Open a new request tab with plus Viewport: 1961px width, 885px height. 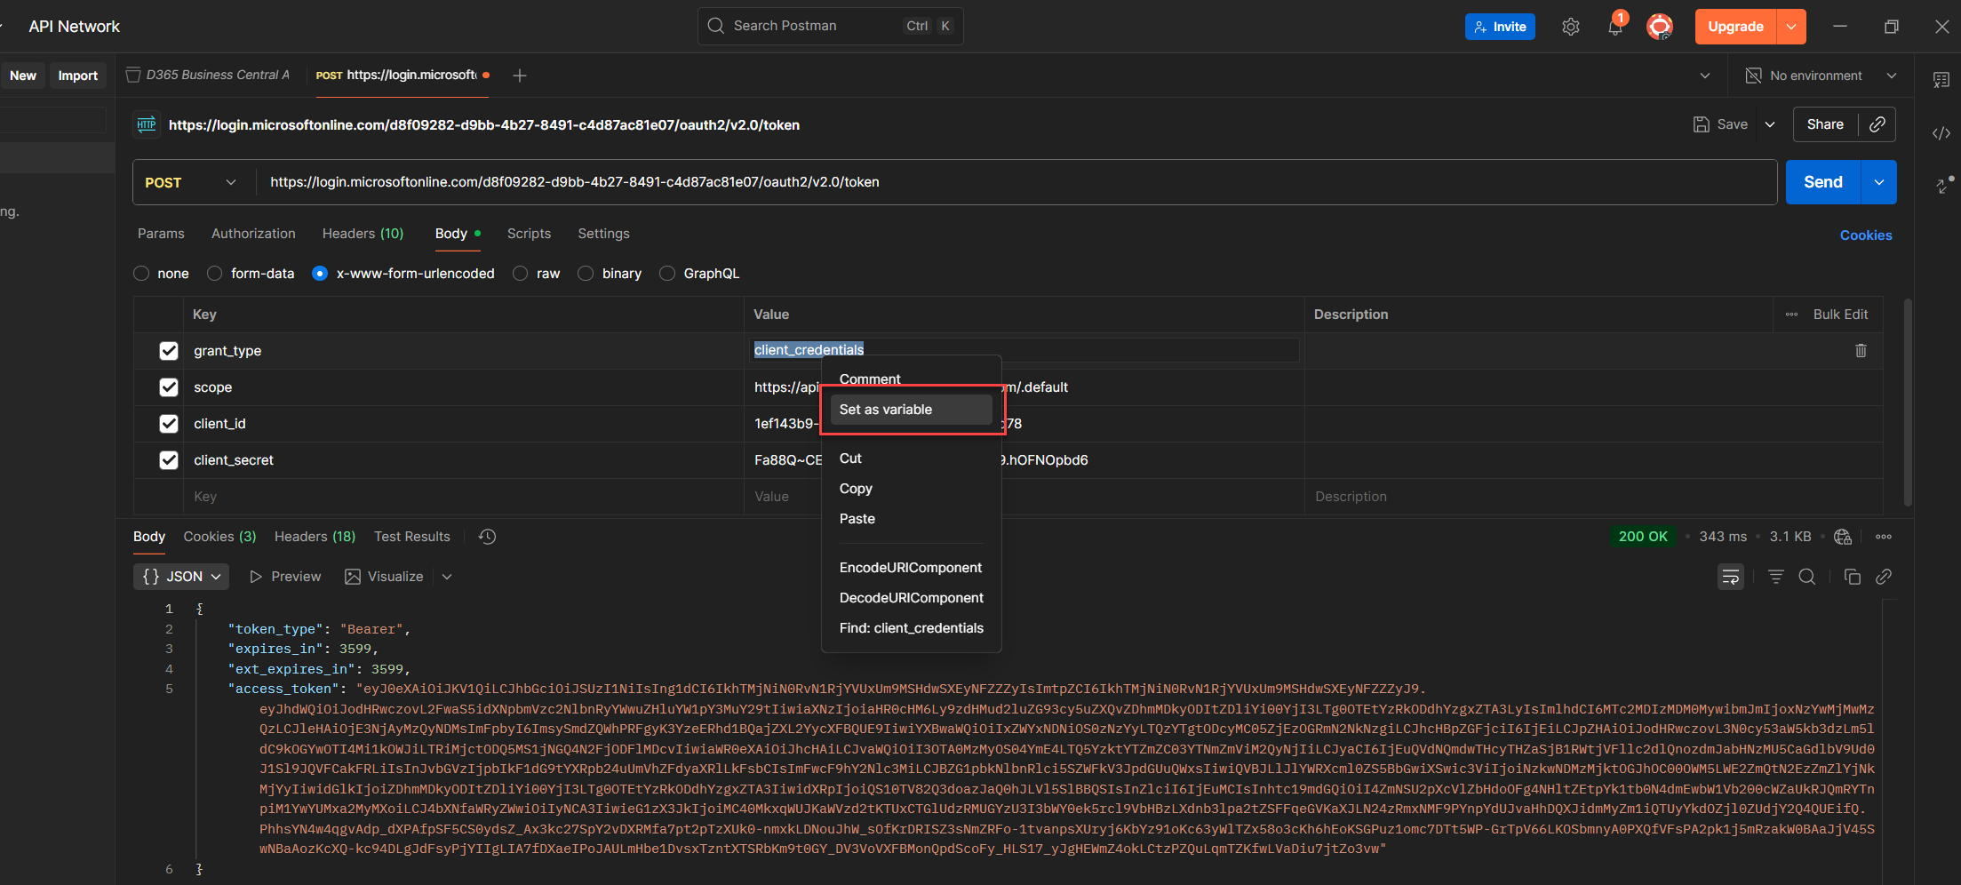tap(520, 76)
